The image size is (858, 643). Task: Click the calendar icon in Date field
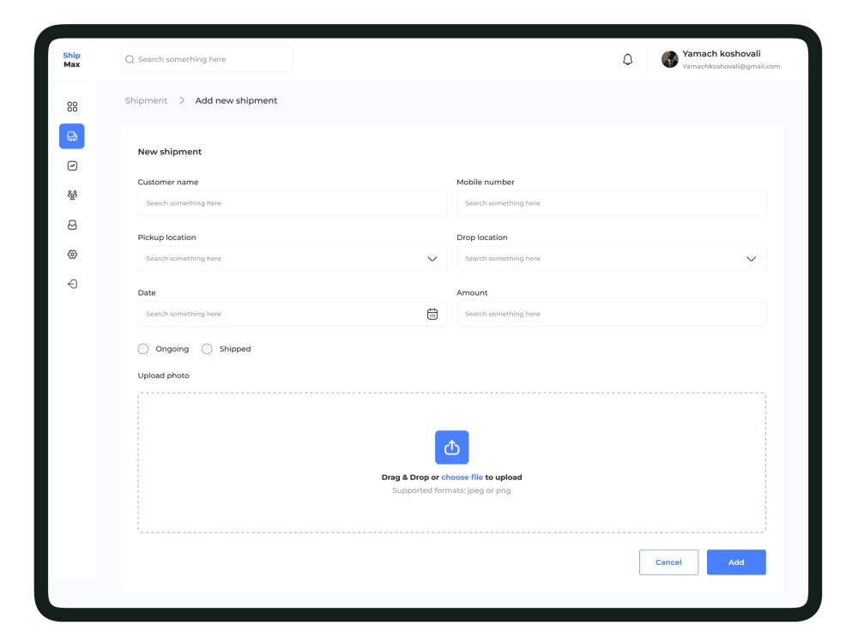tap(432, 314)
